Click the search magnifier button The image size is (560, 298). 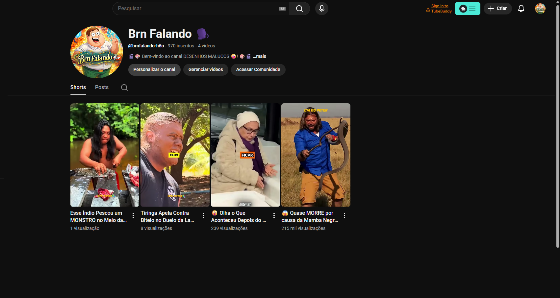[x=299, y=9]
